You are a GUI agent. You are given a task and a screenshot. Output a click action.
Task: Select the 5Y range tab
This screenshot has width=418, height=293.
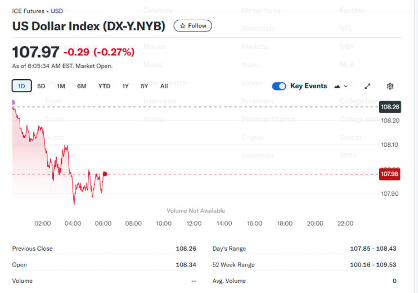[x=145, y=86]
